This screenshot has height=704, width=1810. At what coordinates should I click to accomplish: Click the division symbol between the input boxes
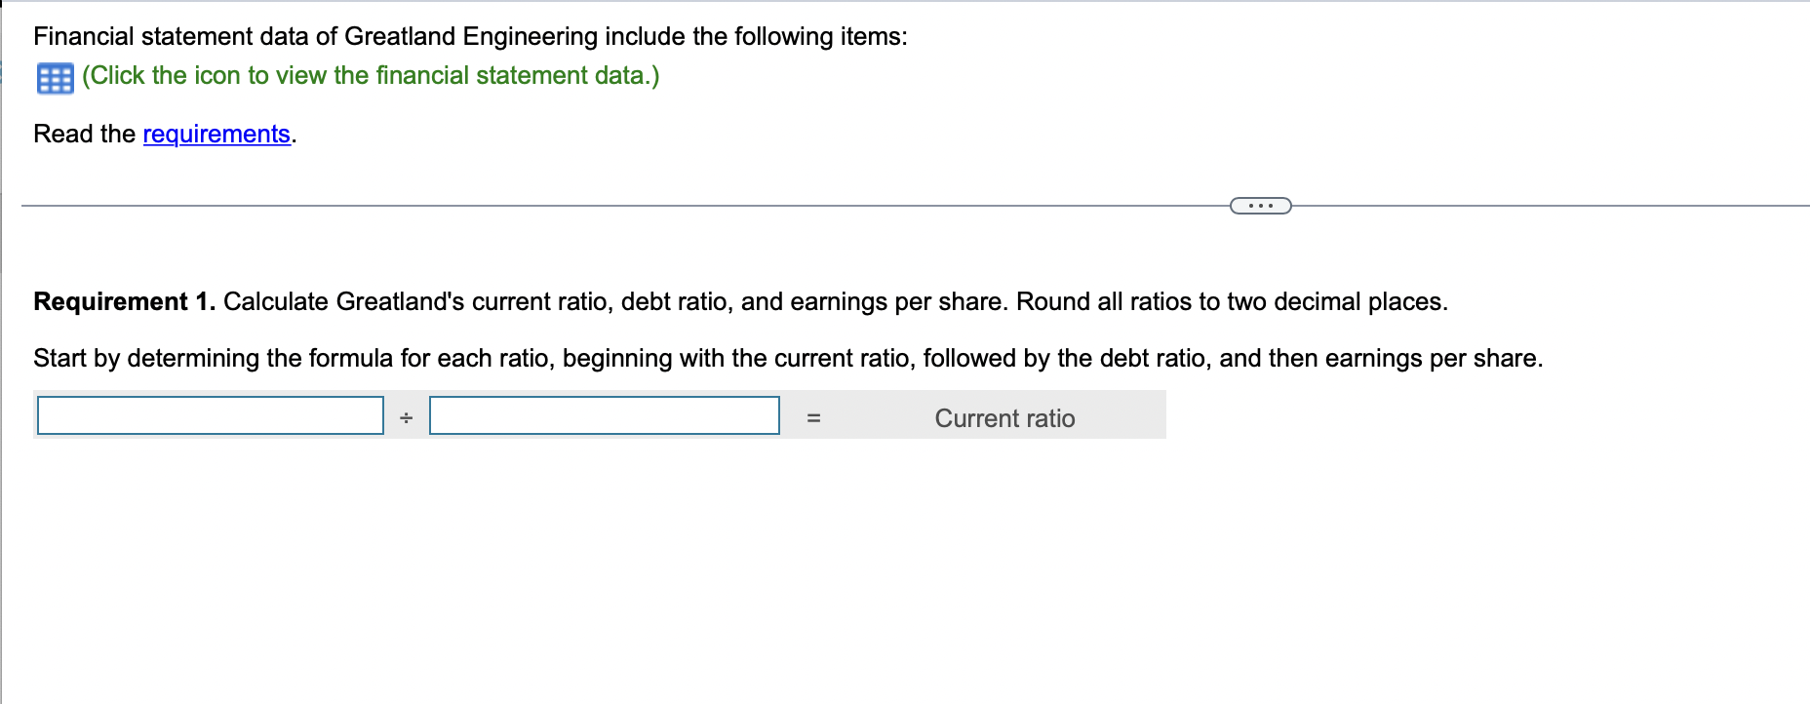pos(407,418)
